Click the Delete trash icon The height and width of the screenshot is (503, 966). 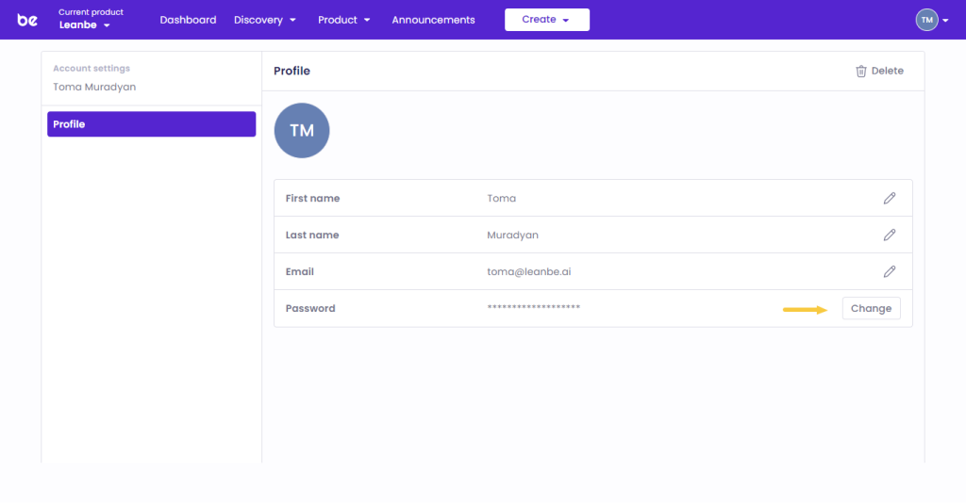pyautogui.click(x=860, y=72)
